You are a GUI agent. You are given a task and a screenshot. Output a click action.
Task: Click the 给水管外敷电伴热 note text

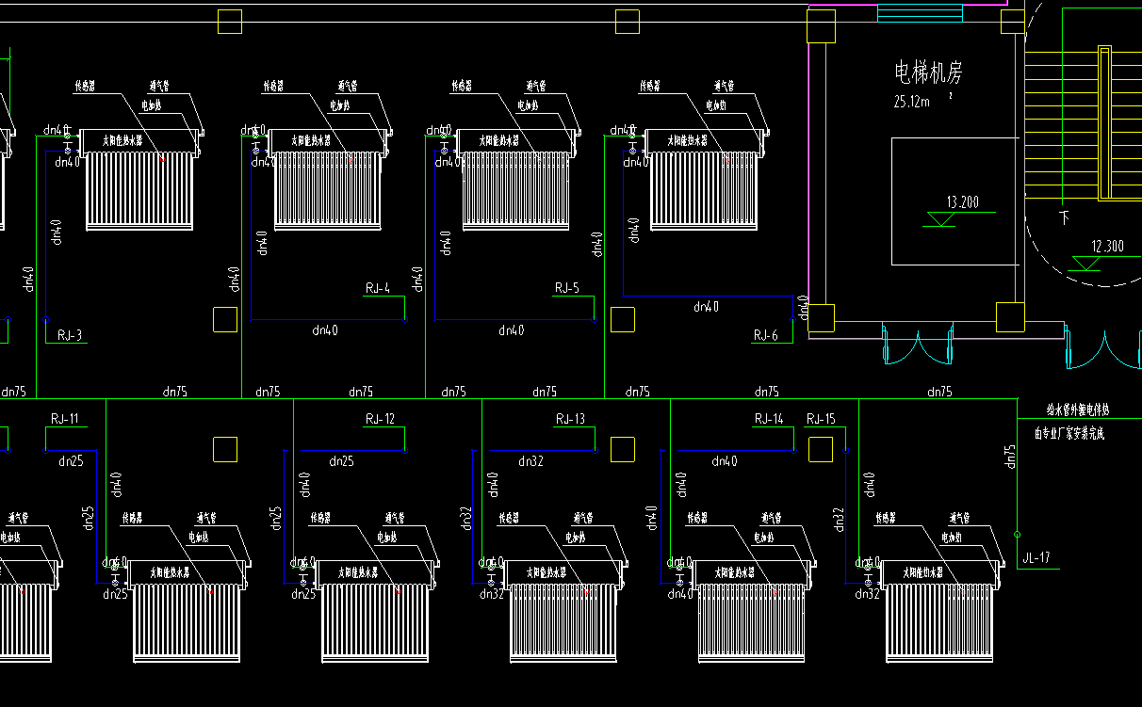pos(1079,410)
